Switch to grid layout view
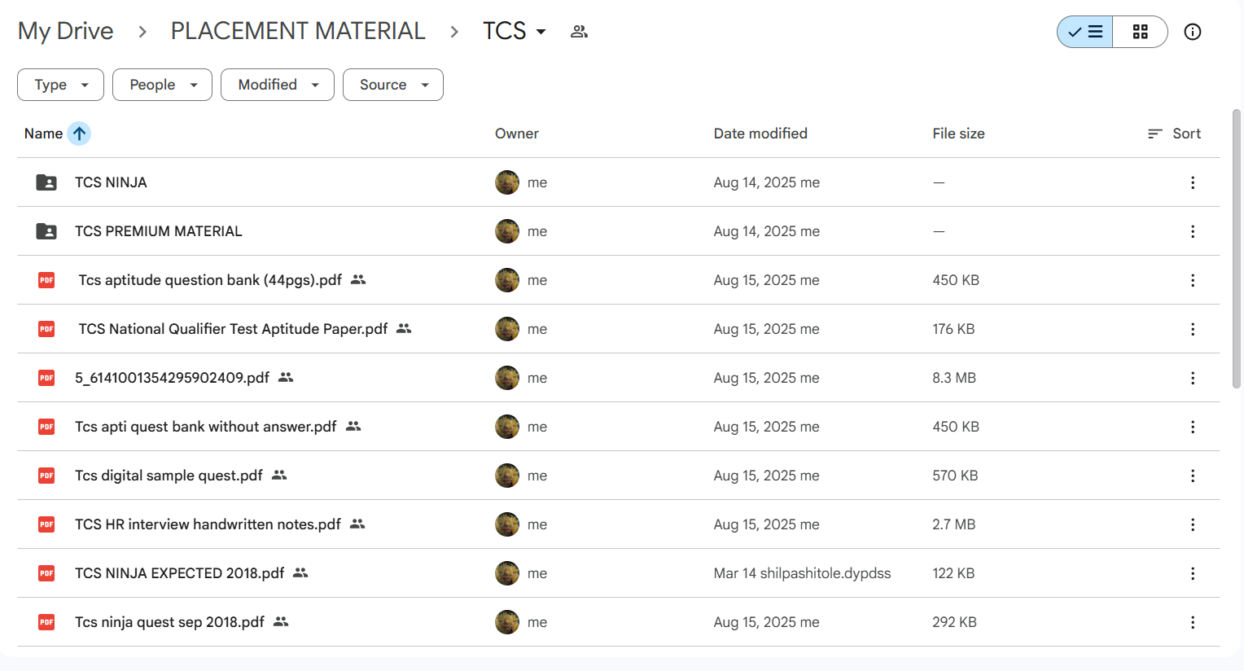1244x671 pixels. click(x=1140, y=32)
